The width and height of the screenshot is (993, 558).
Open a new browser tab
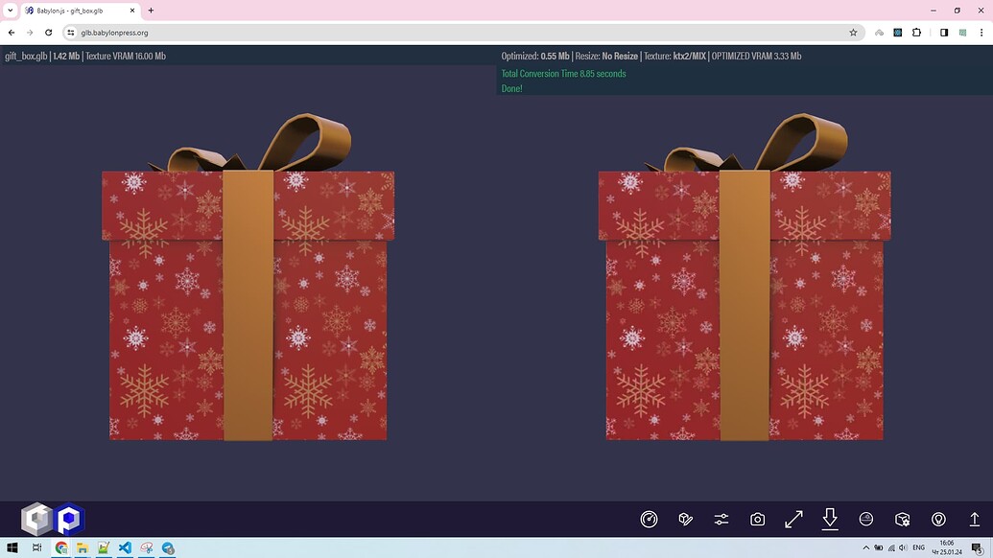[150, 11]
